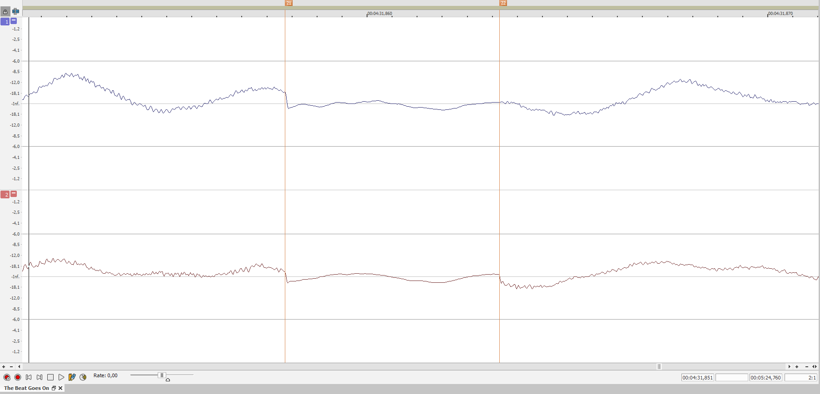Jump to end of the file
Screen dimensions: 820x394
point(40,377)
